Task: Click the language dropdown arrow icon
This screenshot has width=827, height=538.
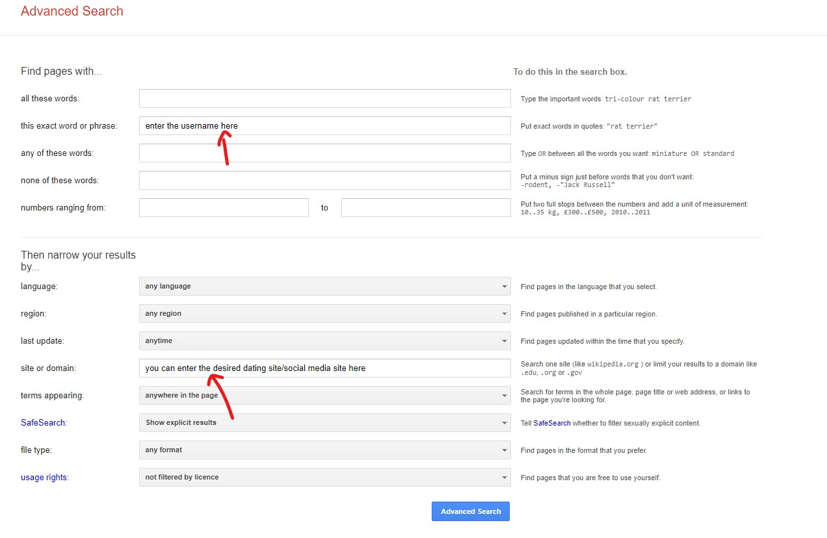Action: (x=505, y=287)
